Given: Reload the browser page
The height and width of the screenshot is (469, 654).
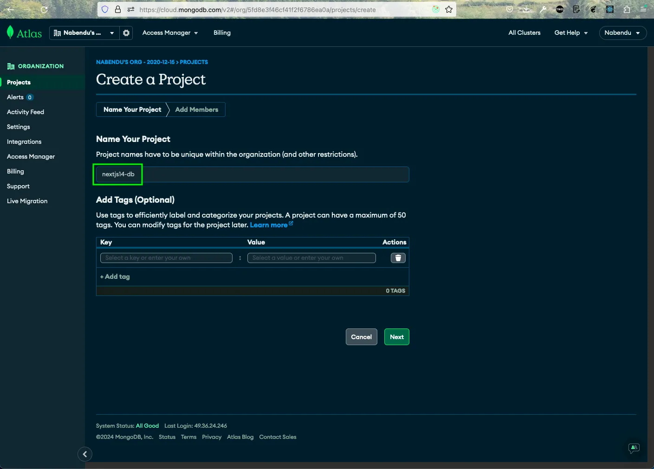Looking at the screenshot, I should point(44,9).
